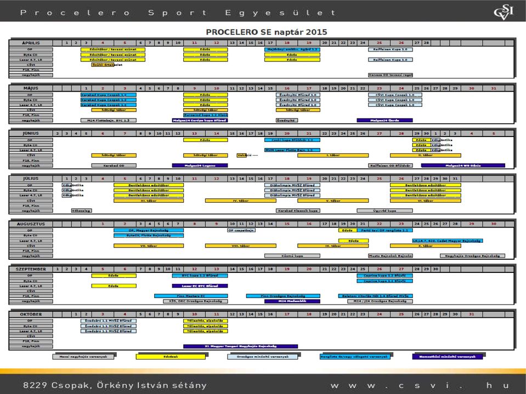This screenshot has width=526, height=394.
Task: Click the title PROCELERO SE naptár 2015
Action: point(267,32)
